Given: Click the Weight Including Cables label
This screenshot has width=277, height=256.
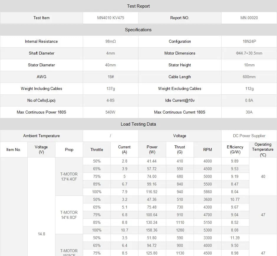Looking at the screenshot, I should pyautogui.click(x=42, y=89).
